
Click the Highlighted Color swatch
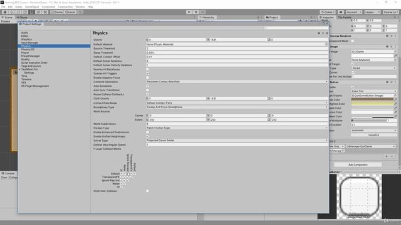coord(372,104)
